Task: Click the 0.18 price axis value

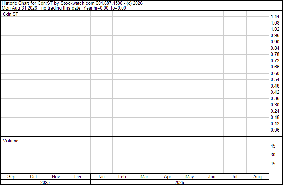Action: (x=275, y=118)
